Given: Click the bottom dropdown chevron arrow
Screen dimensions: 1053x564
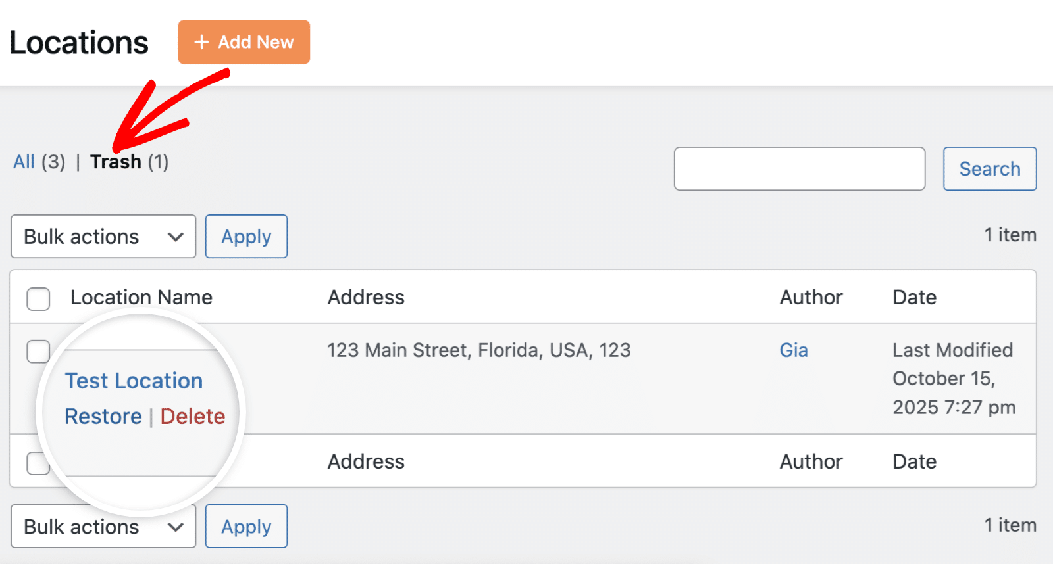Looking at the screenshot, I should click(175, 527).
